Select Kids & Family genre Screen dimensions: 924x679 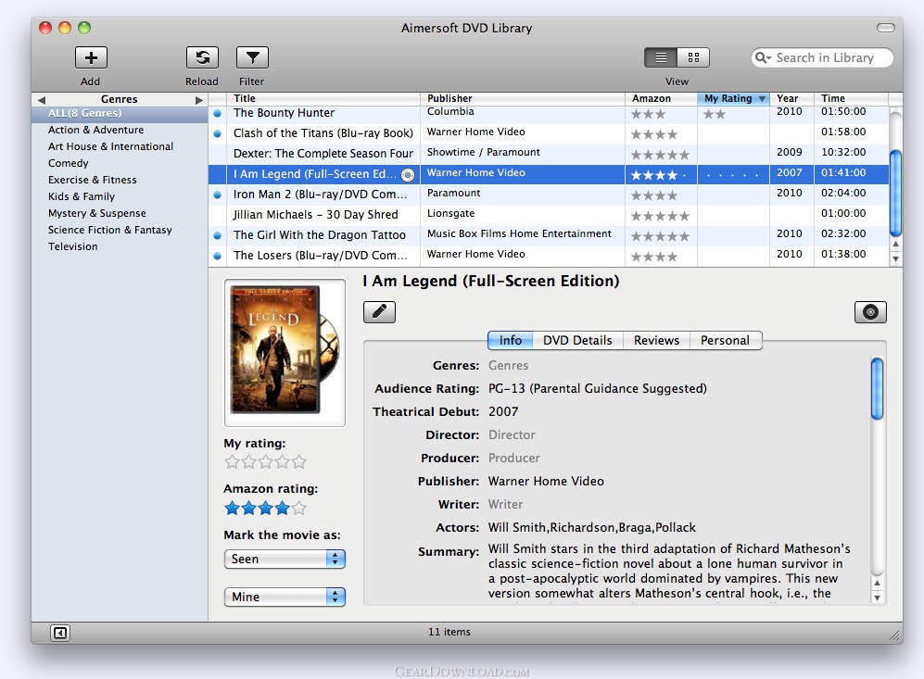pos(82,196)
